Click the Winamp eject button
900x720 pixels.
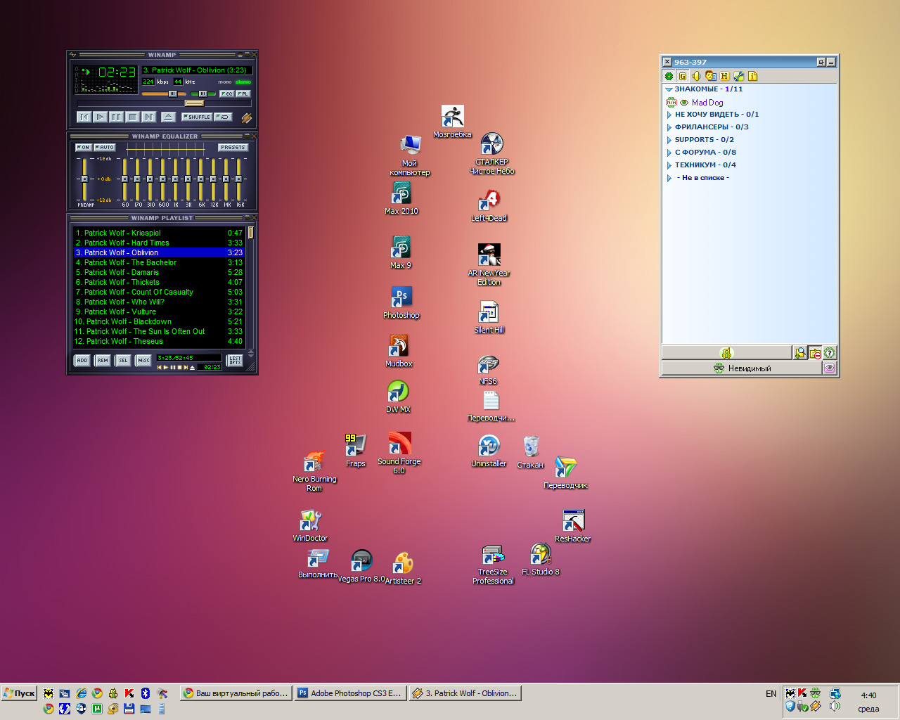coord(168,117)
